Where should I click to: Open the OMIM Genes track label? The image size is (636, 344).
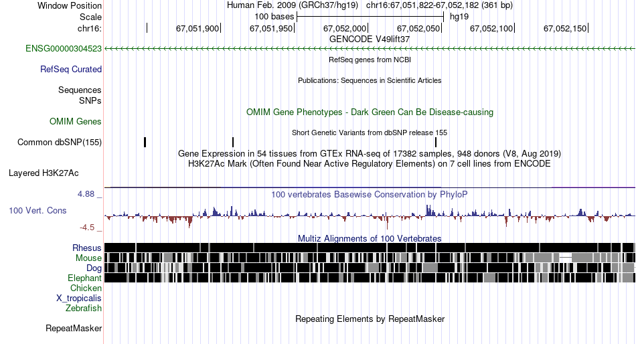pyautogui.click(x=76, y=122)
